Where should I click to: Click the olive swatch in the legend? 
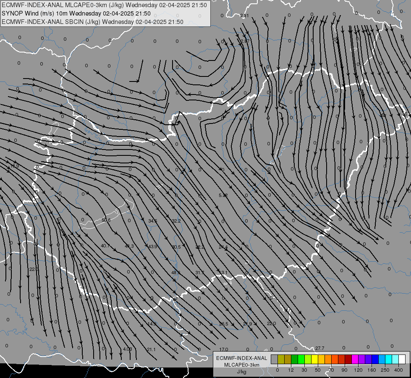pyautogui.click(x=281, y=360)
